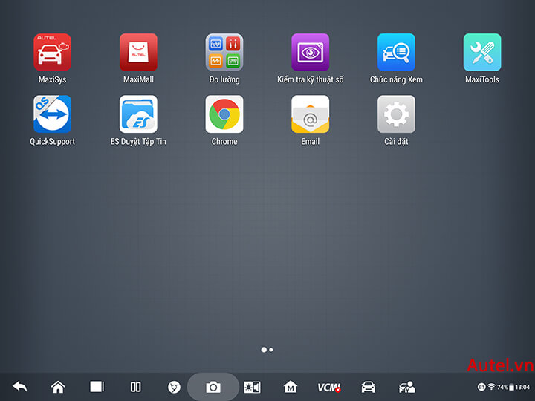
Task: Open Cài đặt settings app
Action: click(x=396, y=114)
